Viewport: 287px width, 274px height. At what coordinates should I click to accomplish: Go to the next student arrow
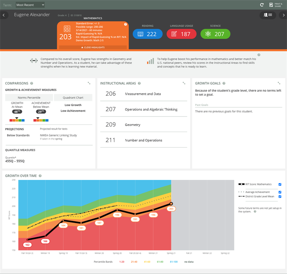[x=283, y=15]
